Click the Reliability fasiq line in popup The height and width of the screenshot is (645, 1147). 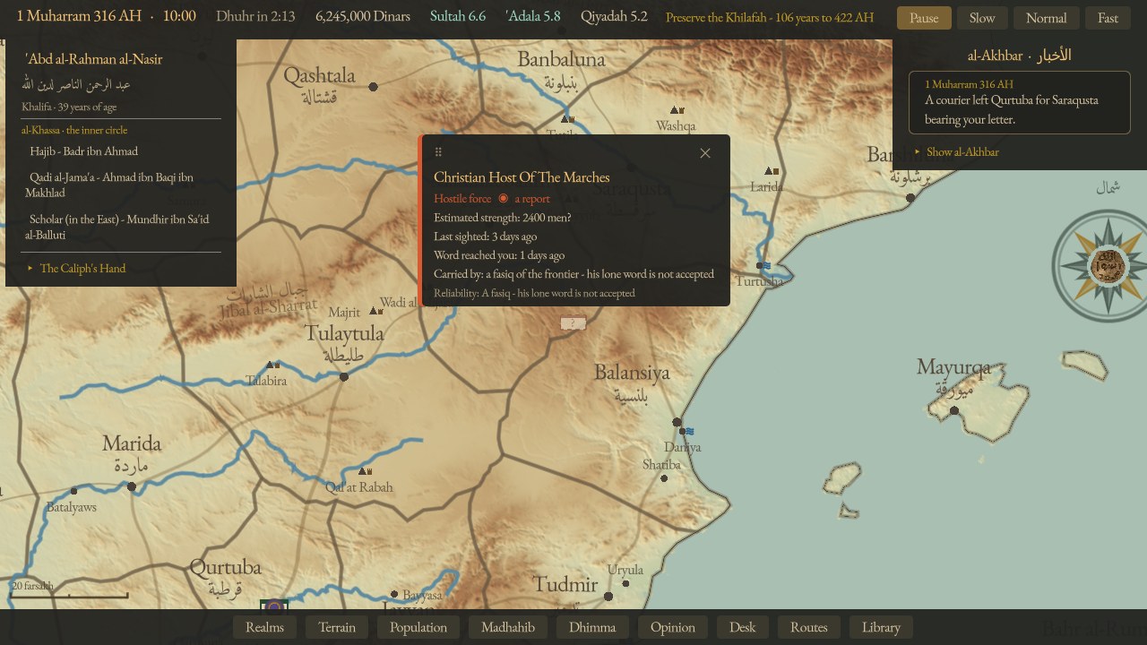pyautogui.click(x=534, y=293)
